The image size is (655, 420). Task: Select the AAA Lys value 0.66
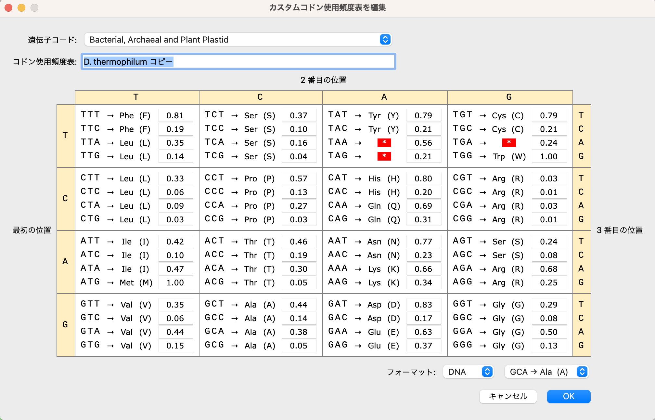click(x=424, y=269)
